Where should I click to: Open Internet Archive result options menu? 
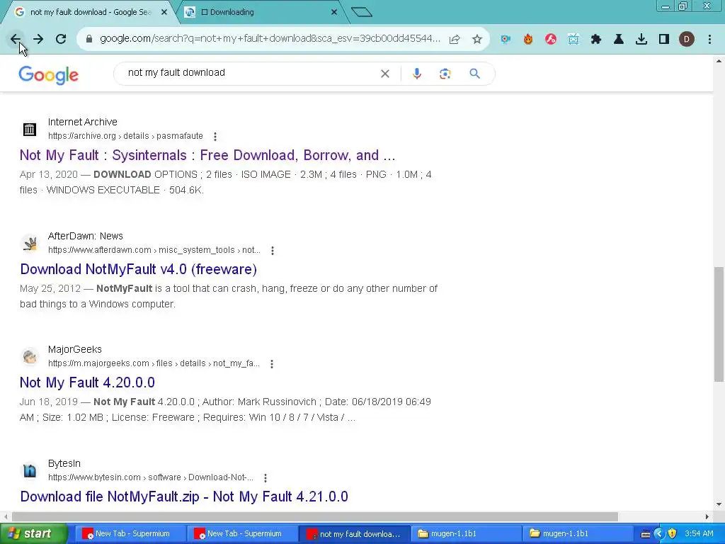[215, 137]
